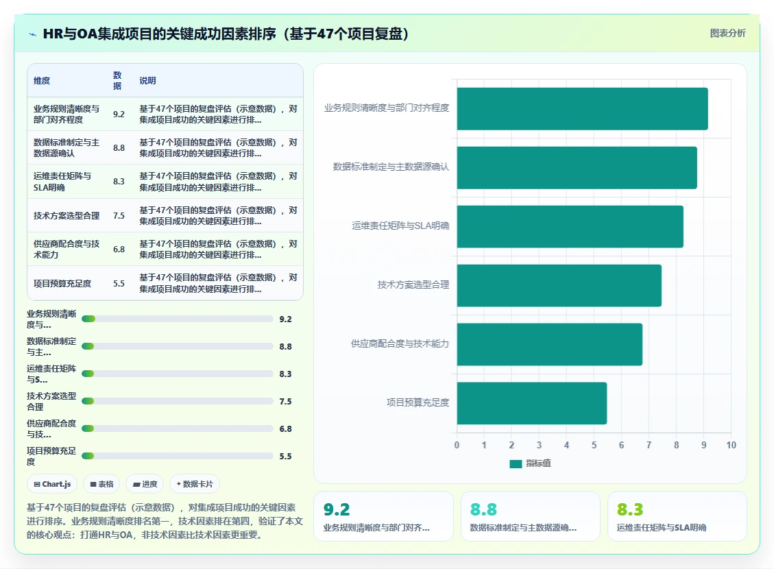
Task: Click chart axis label 项目预算充足度
Action: click(x=418, y=402)
